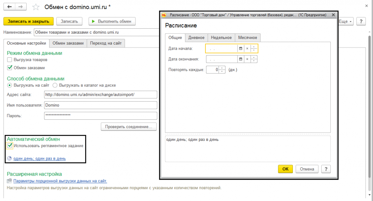
Task: Open calendar picker for Дата начала
Action: coord(240,48)
